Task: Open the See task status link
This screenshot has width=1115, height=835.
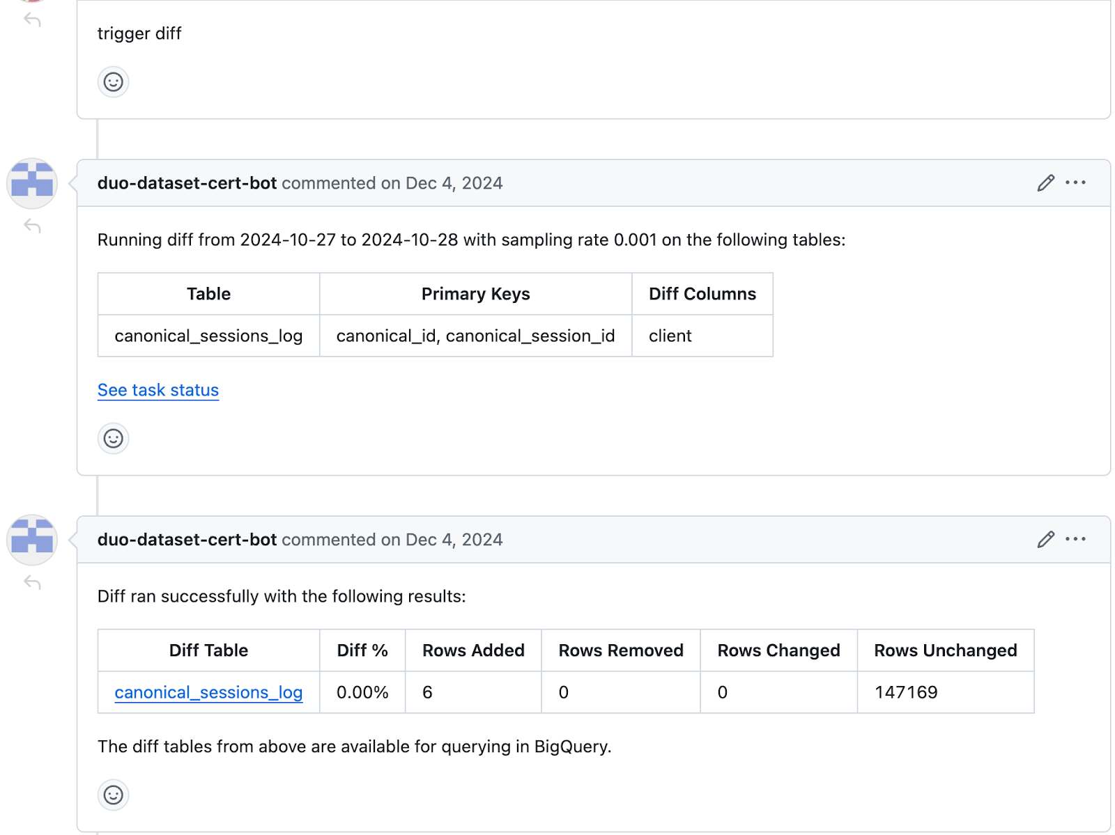Action: [158, 390]
